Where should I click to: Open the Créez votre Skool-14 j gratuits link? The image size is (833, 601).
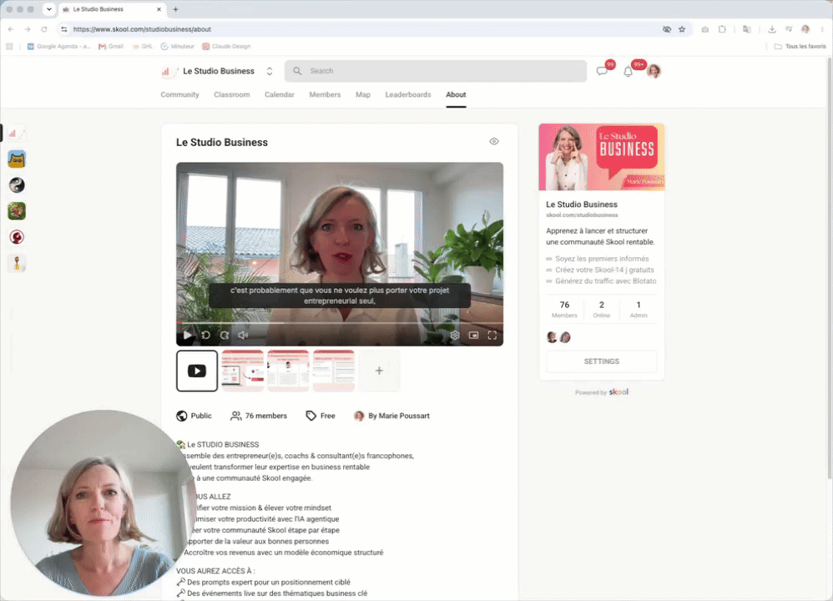click(604, 270)
